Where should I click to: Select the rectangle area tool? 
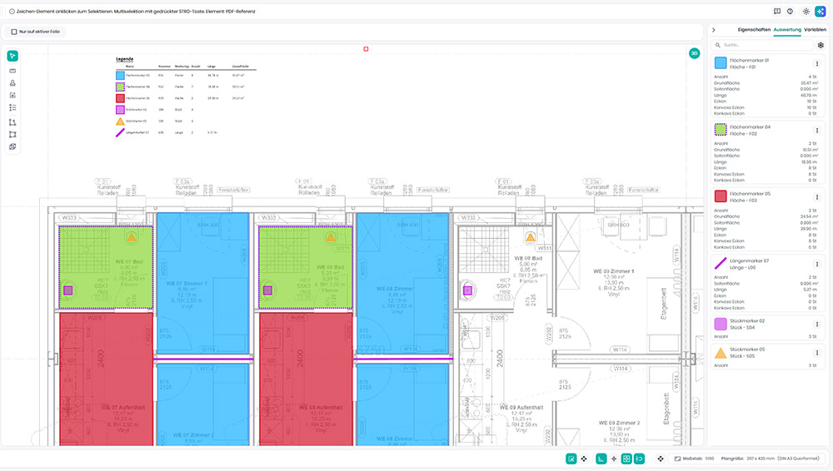coord(12,134)
